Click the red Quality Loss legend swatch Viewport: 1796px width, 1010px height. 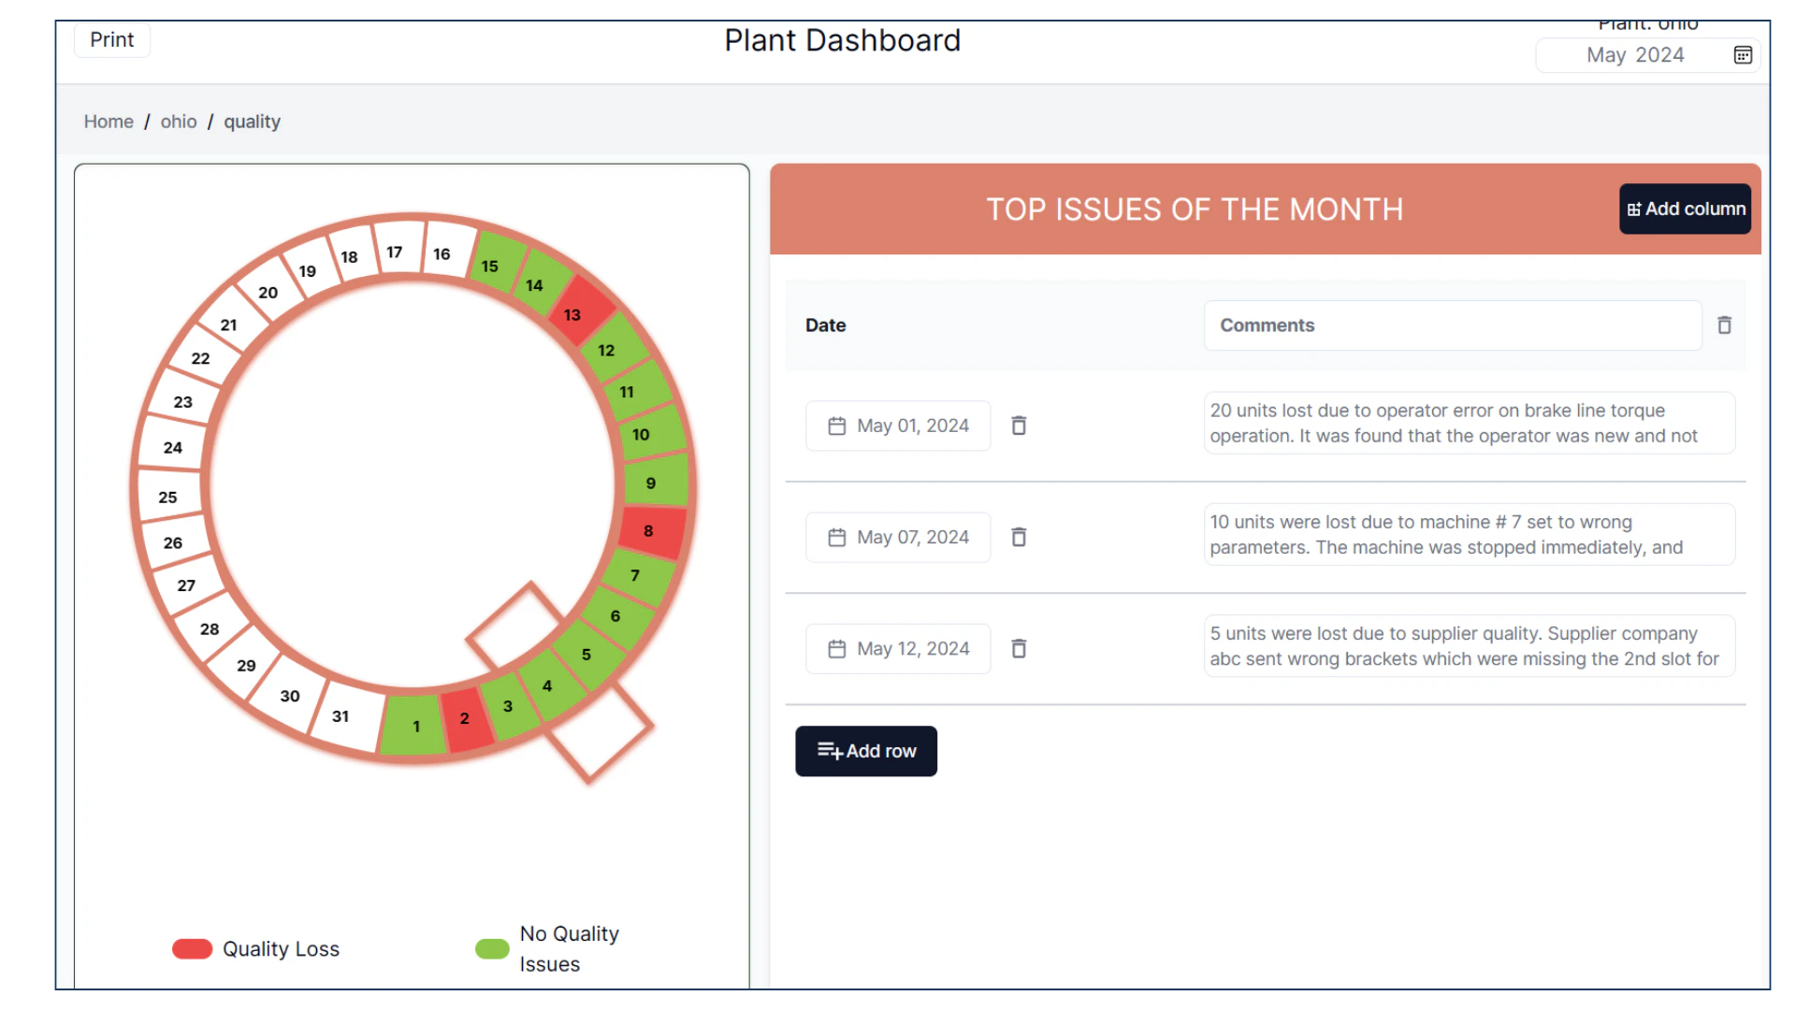click(x=192, y=948)
